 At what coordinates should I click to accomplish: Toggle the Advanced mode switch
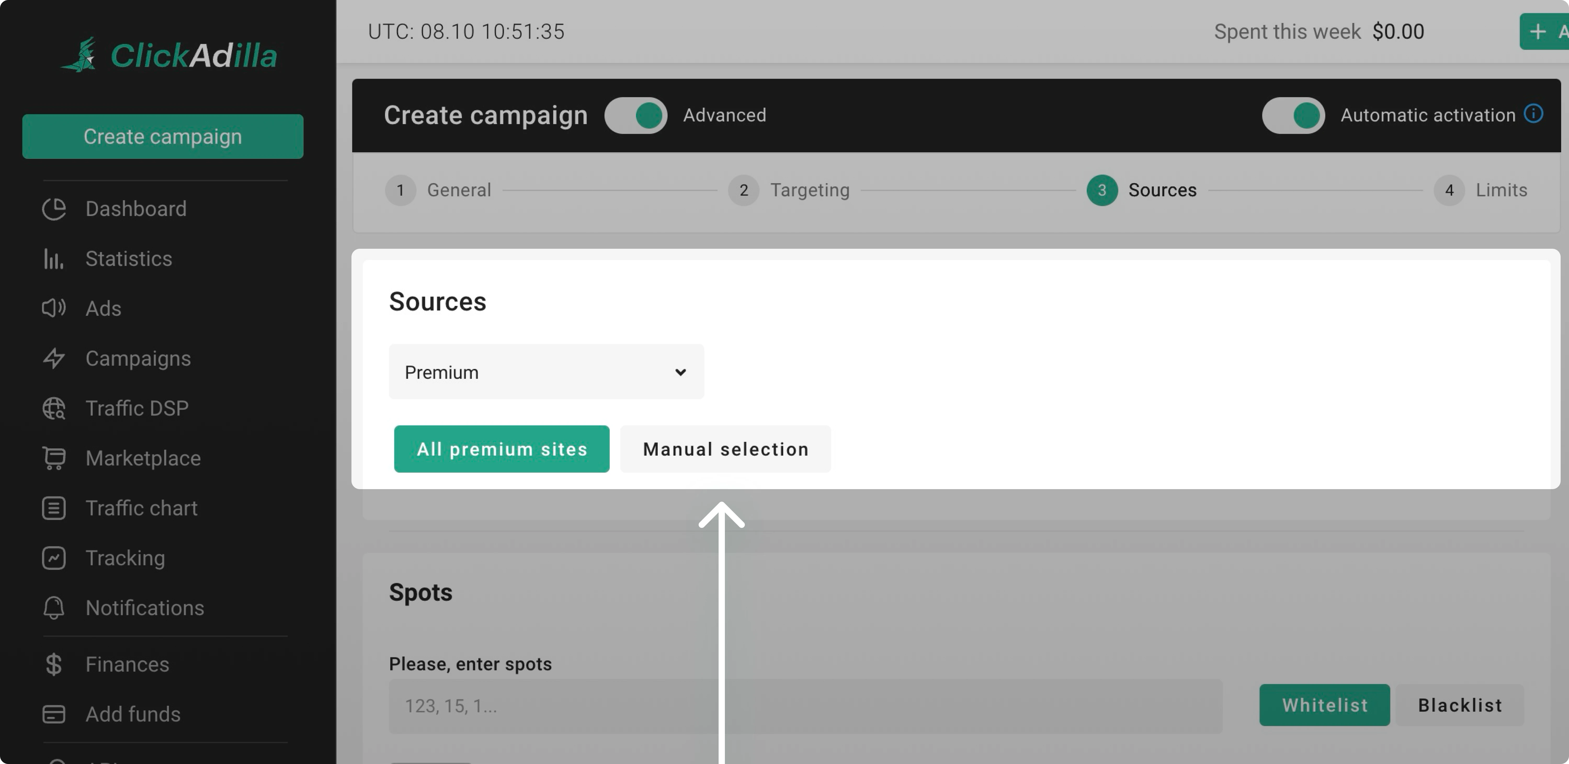pyautogui.click(x=635, y=115)
